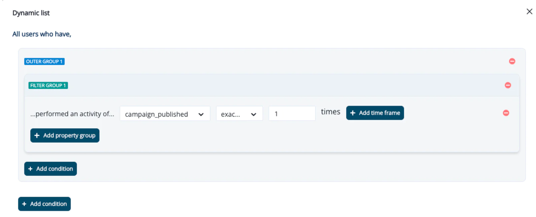
Task: Click the times count input field
Action: 292,113
